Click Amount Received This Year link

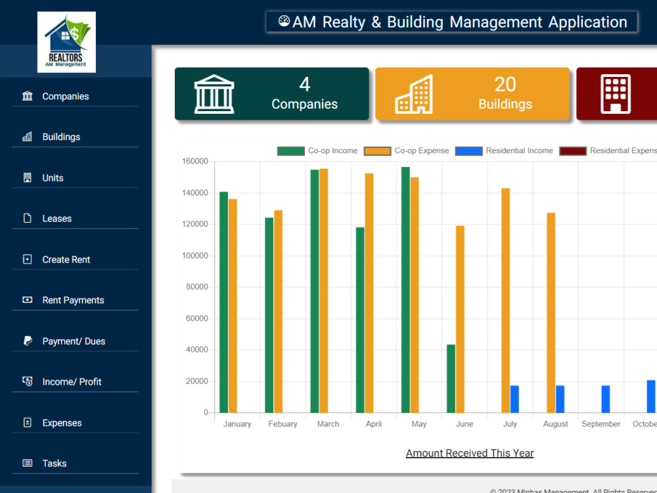(x=470, y=453)
